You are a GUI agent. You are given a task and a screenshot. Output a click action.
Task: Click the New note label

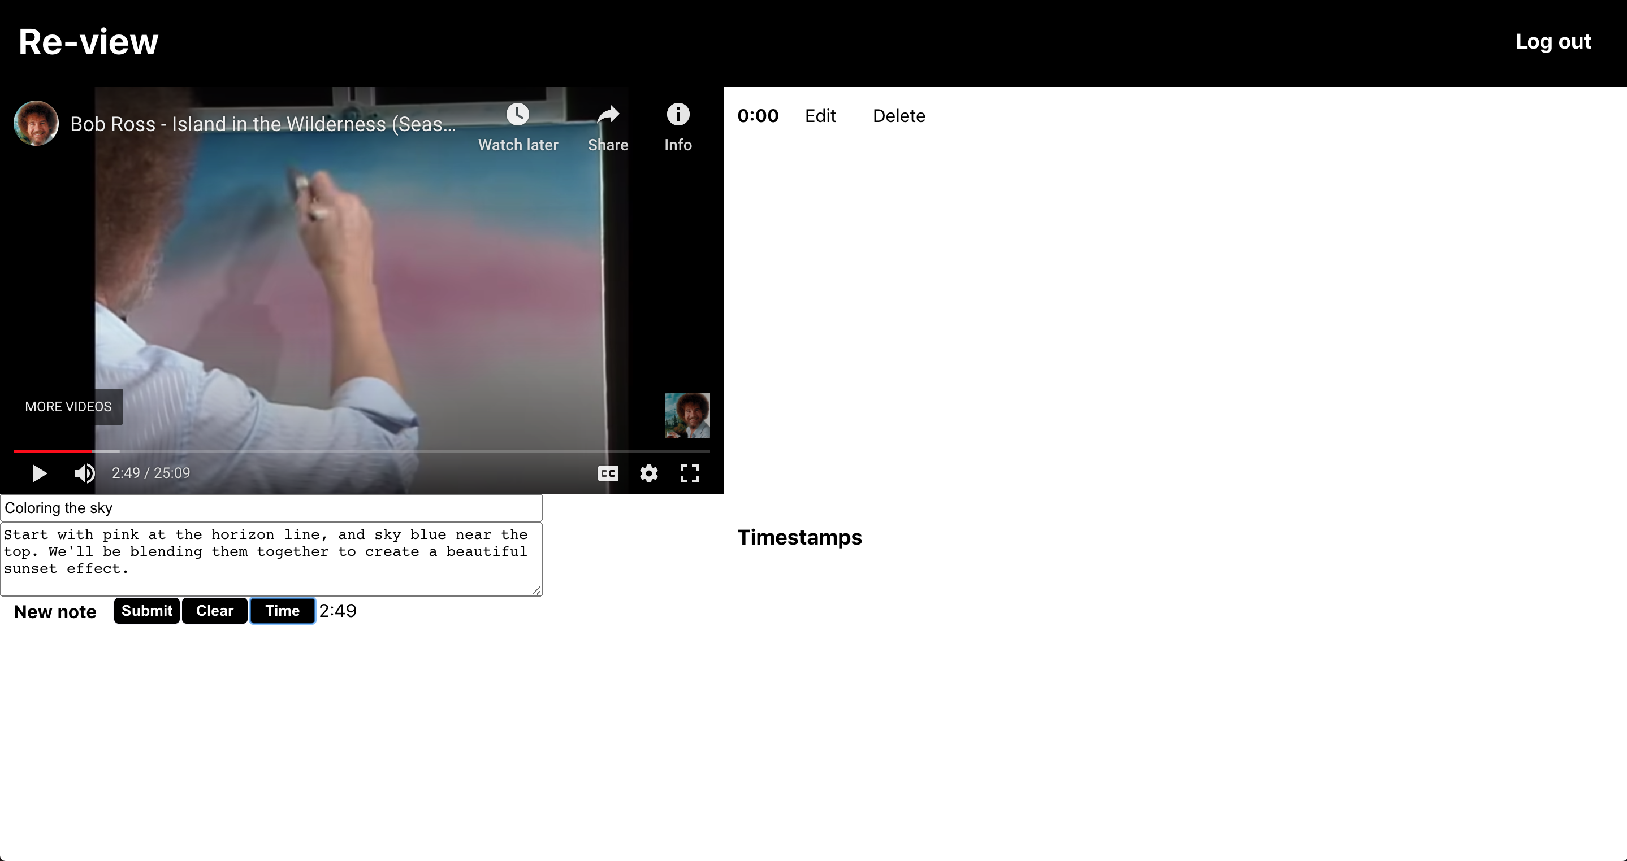click(55, 612)
